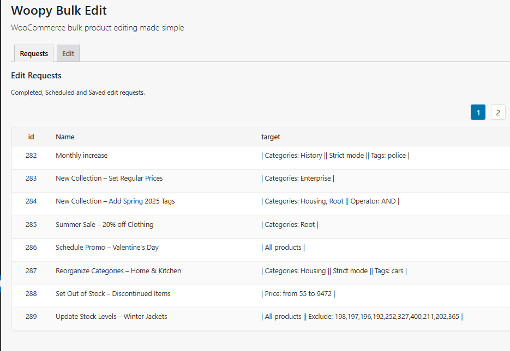Viewport: 510px width, 351px height.
Task: Switch to the Edit tab
Action: 68,53
